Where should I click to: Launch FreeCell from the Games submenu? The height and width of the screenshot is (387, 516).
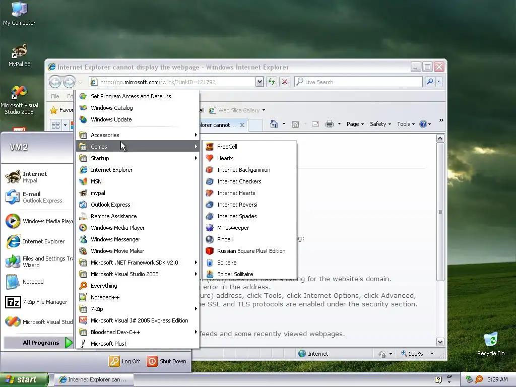coord(249,147)
